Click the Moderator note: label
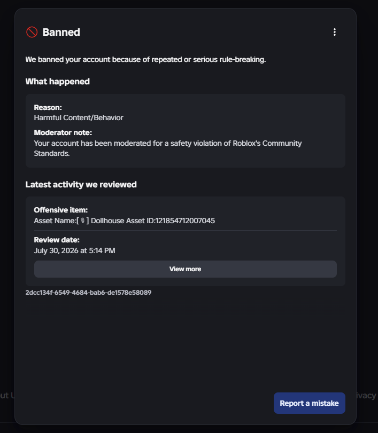The image size is (378, 433). (x=63, y=132)
